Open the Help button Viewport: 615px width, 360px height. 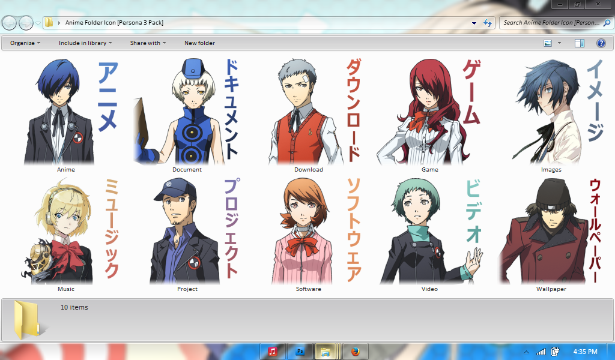click(601, 43)
